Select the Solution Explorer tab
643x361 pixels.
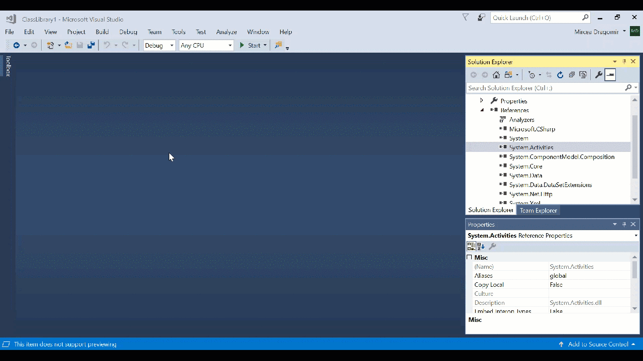click(x=491, y=210)
